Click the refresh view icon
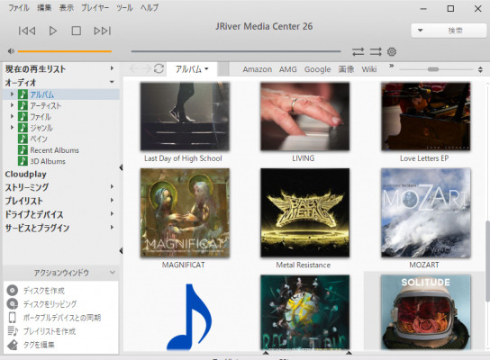The height and width of the screenshot is (360, 490). coord(159,68)
